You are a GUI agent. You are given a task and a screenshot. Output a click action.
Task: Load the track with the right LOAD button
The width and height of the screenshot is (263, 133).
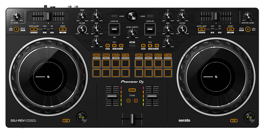tap(150, 16)
